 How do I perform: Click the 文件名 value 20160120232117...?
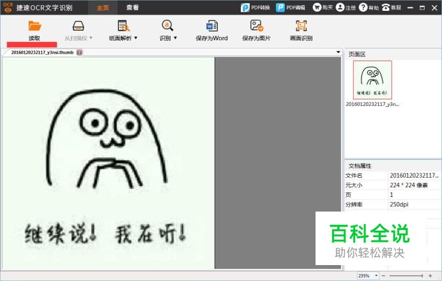(x=414, y=175)
